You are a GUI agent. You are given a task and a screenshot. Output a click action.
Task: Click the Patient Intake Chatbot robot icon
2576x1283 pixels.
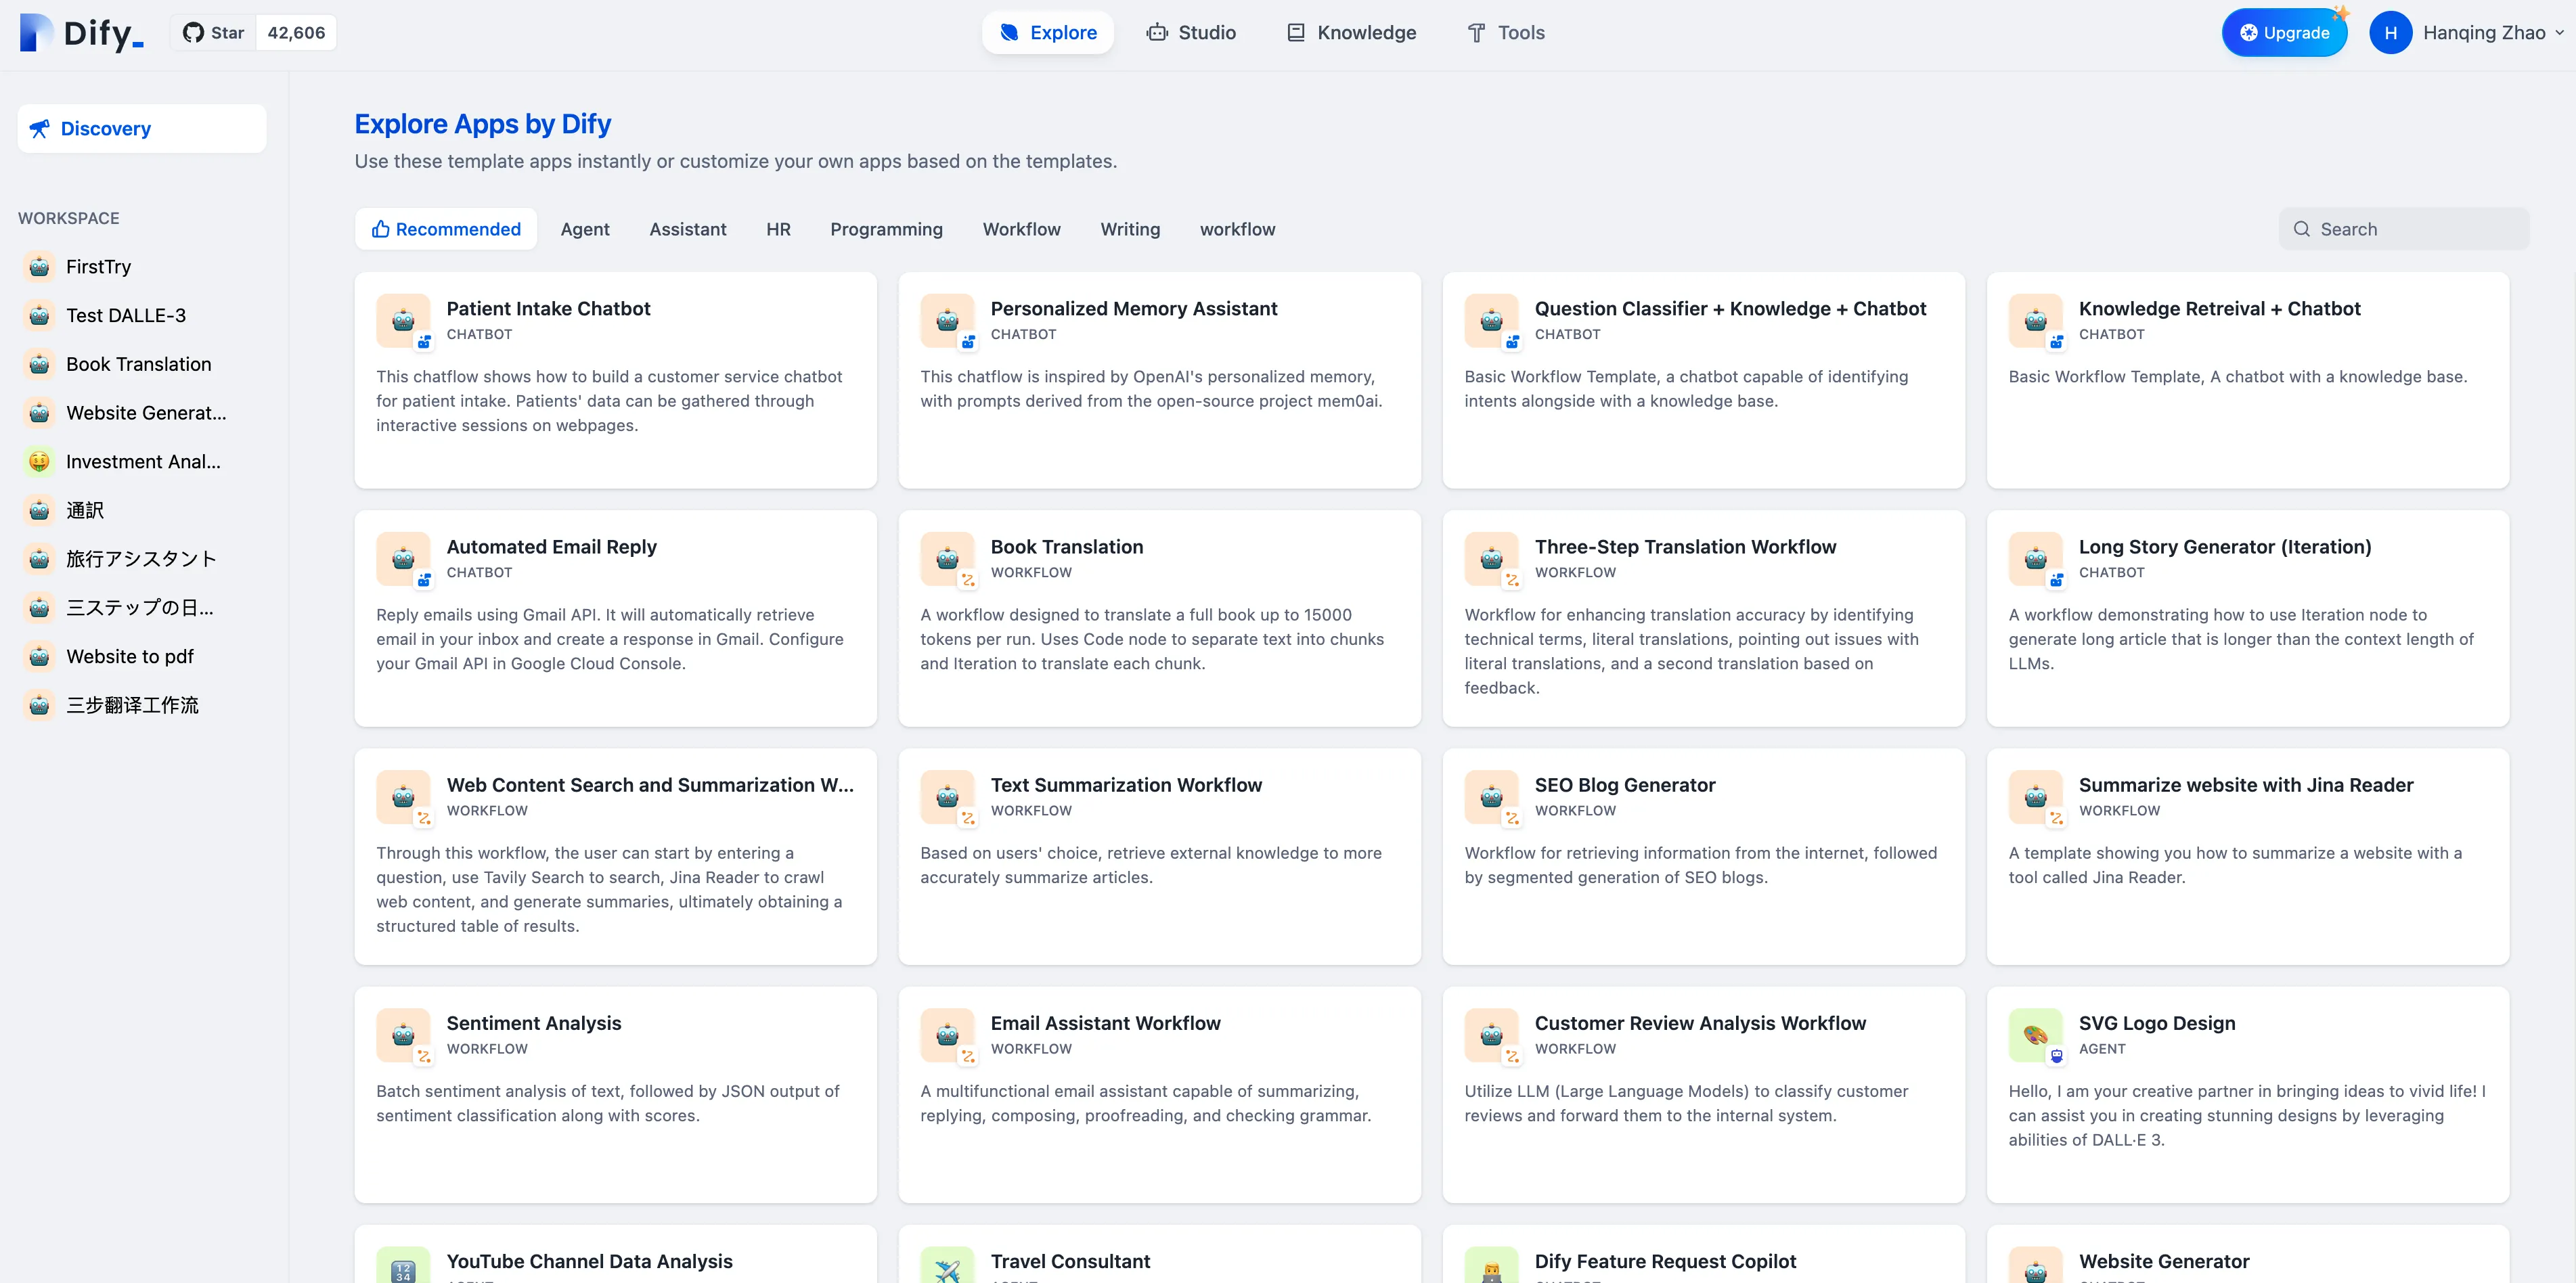(x=403, y=320)
